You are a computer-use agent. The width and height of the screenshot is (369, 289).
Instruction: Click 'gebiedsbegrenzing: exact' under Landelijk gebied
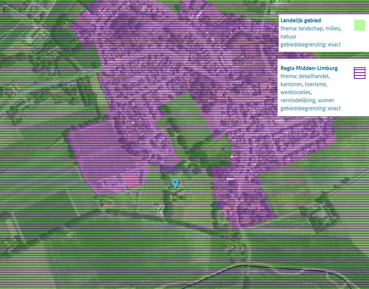[x=310, y=45]
